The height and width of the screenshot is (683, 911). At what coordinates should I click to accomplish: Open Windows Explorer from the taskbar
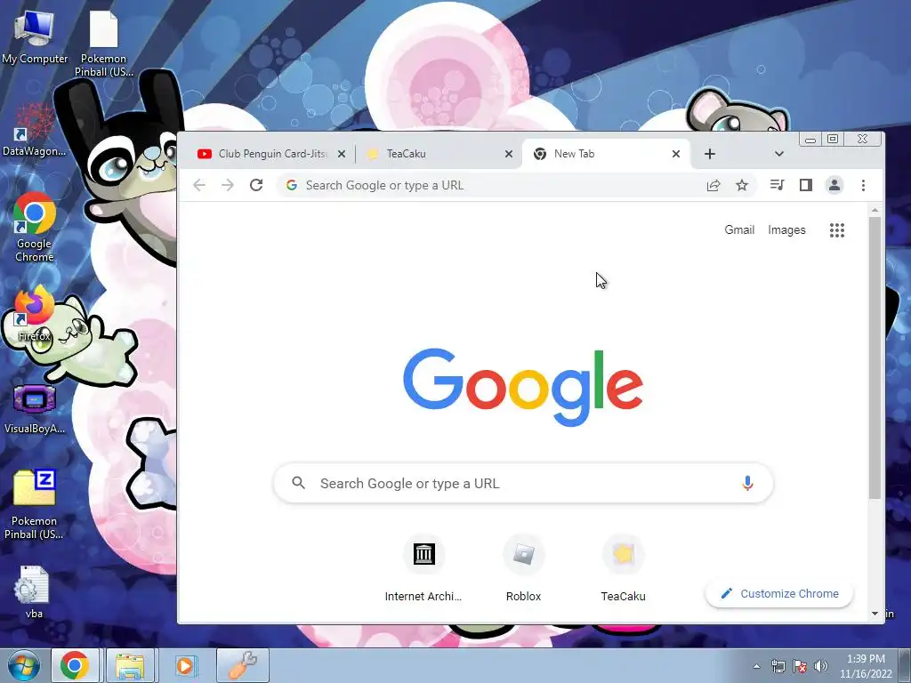point(130,665)
